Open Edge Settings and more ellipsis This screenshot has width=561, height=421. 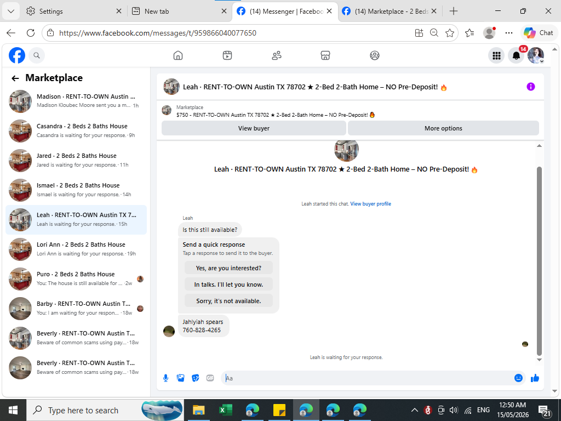[x=509, y=33]
